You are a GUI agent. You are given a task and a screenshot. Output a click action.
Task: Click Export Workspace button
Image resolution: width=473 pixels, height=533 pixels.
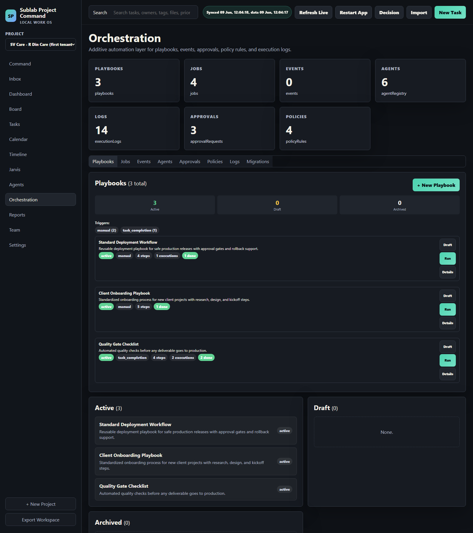pos(41,520)
